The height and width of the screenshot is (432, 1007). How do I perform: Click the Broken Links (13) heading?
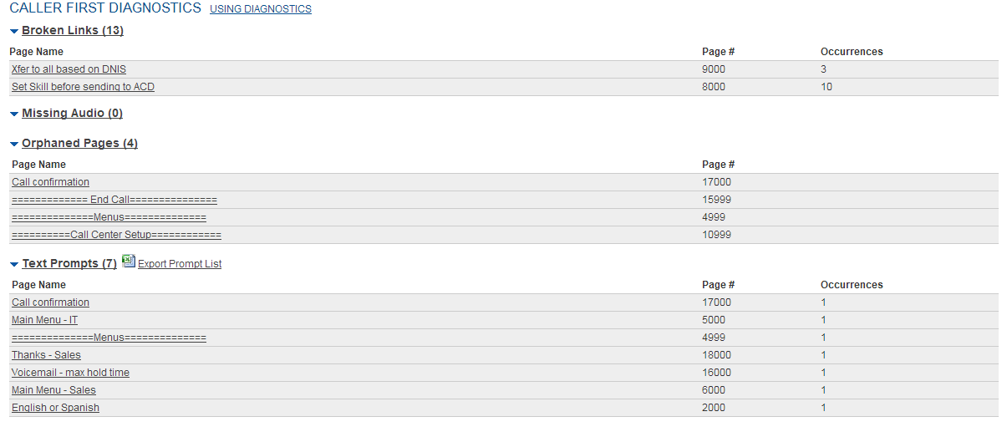pos(73,31)
